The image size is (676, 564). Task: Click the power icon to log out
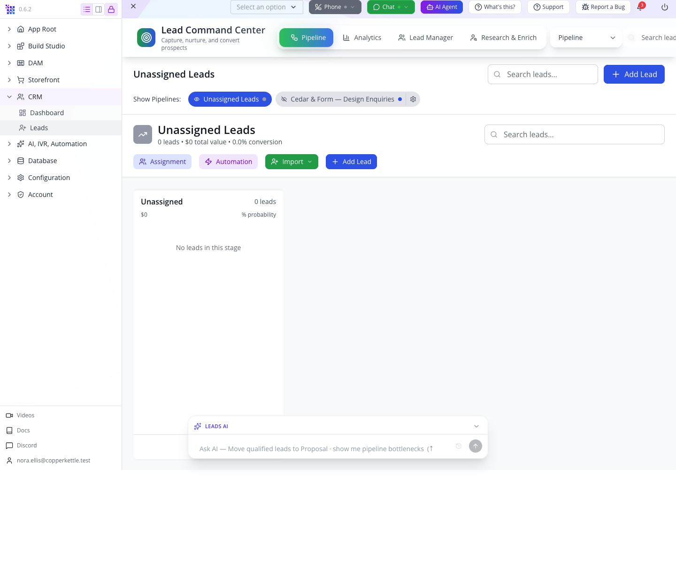tap(665, 7)
